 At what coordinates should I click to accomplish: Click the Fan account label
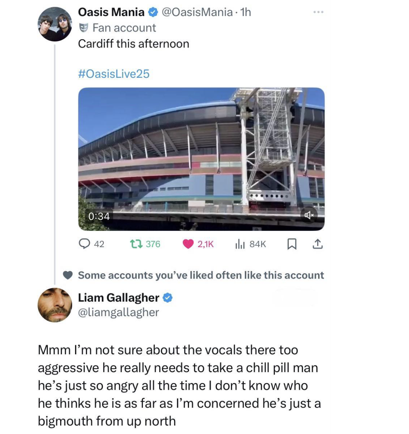pos(124,28)
